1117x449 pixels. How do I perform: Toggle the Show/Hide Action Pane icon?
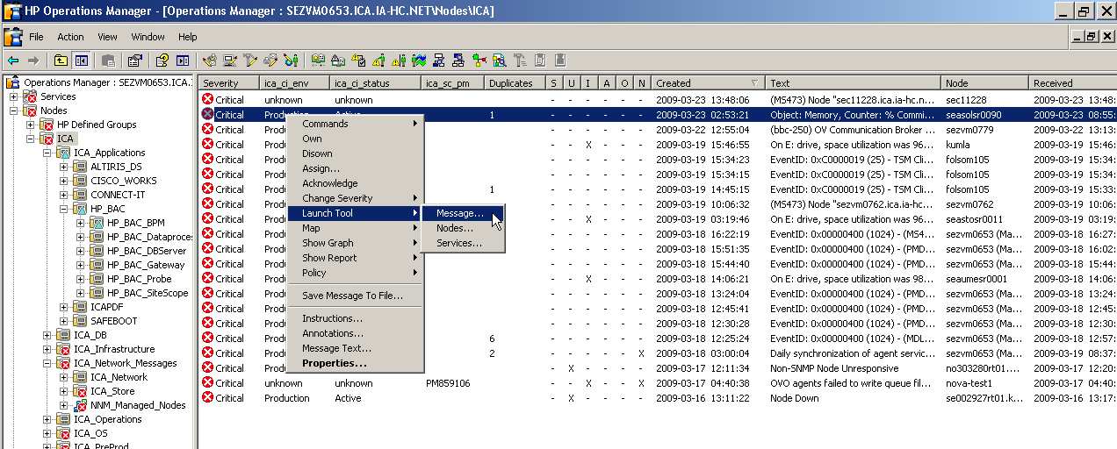click(183, 61)
